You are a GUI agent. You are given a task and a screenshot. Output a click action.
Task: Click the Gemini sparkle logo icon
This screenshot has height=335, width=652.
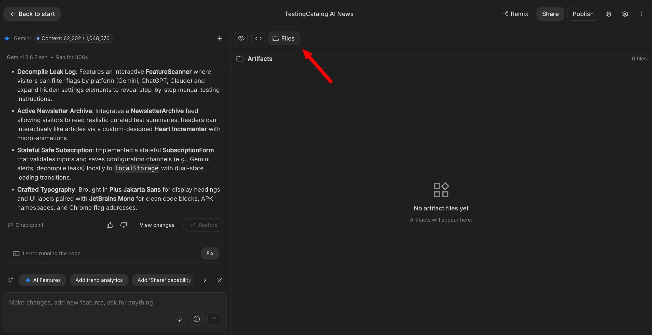click(7, 38)
